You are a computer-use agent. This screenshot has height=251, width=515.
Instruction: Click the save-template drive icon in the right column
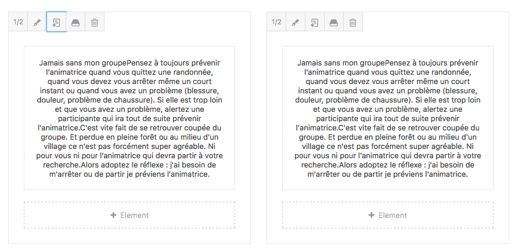pyautogui.click(x=333, y=23)
